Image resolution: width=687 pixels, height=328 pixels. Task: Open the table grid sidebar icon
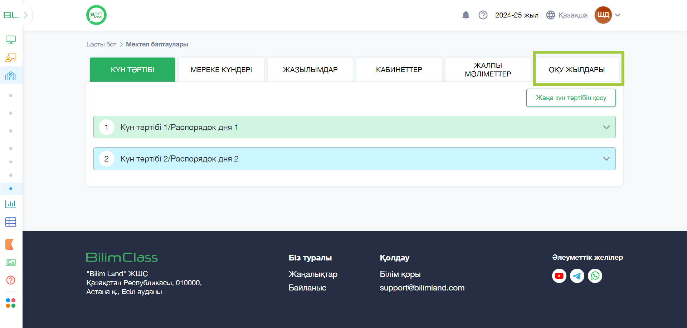coord(11,222)
